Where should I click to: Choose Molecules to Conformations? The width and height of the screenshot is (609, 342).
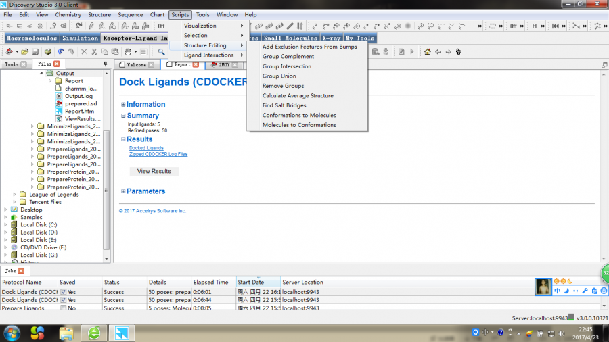(x=299, y=125)
